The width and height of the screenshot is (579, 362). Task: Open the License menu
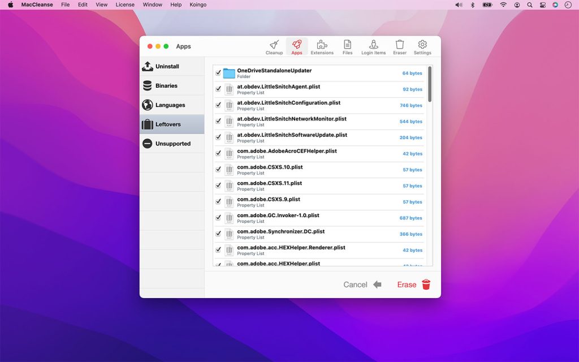point(125,5)
